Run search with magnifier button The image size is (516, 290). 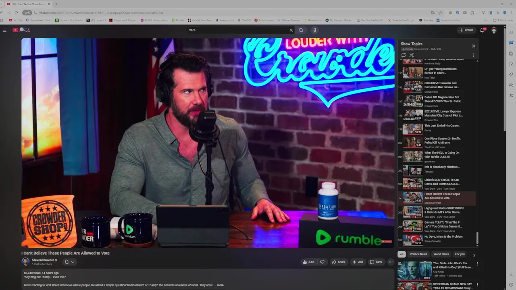tap(301, 30)
